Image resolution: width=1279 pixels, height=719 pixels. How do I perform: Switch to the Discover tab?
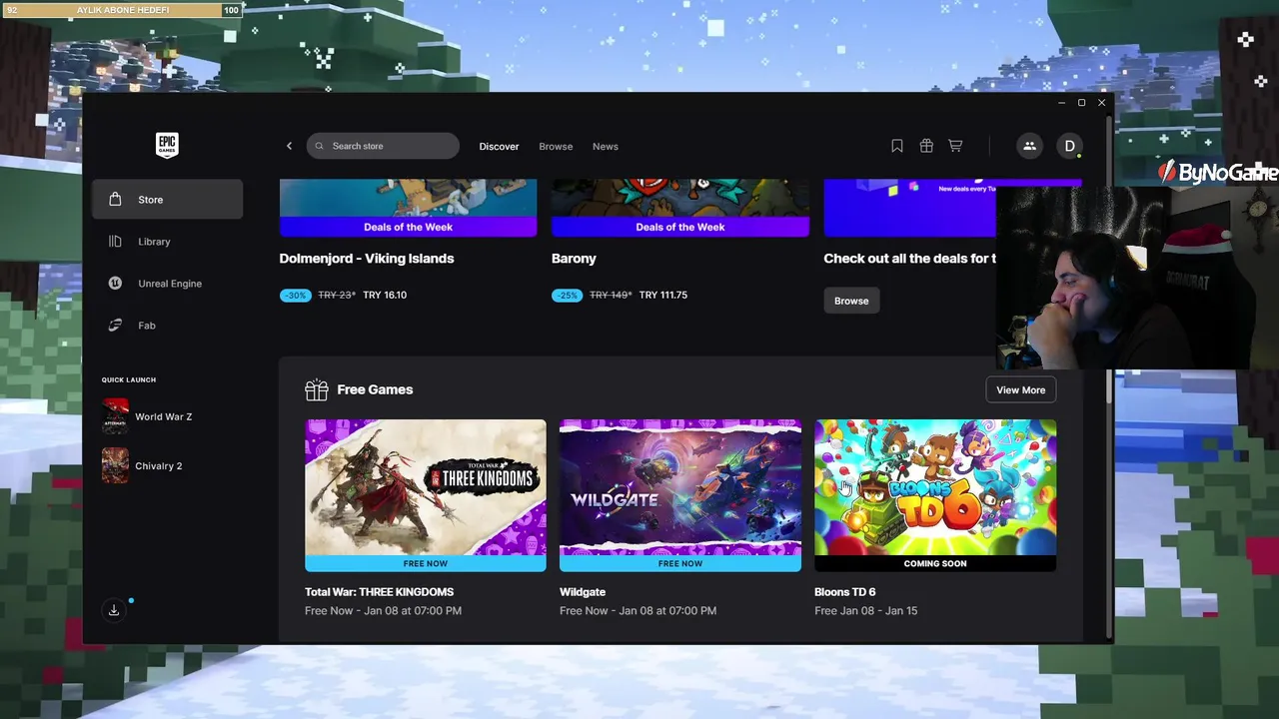pyautogui.click(x=499, y=147)
